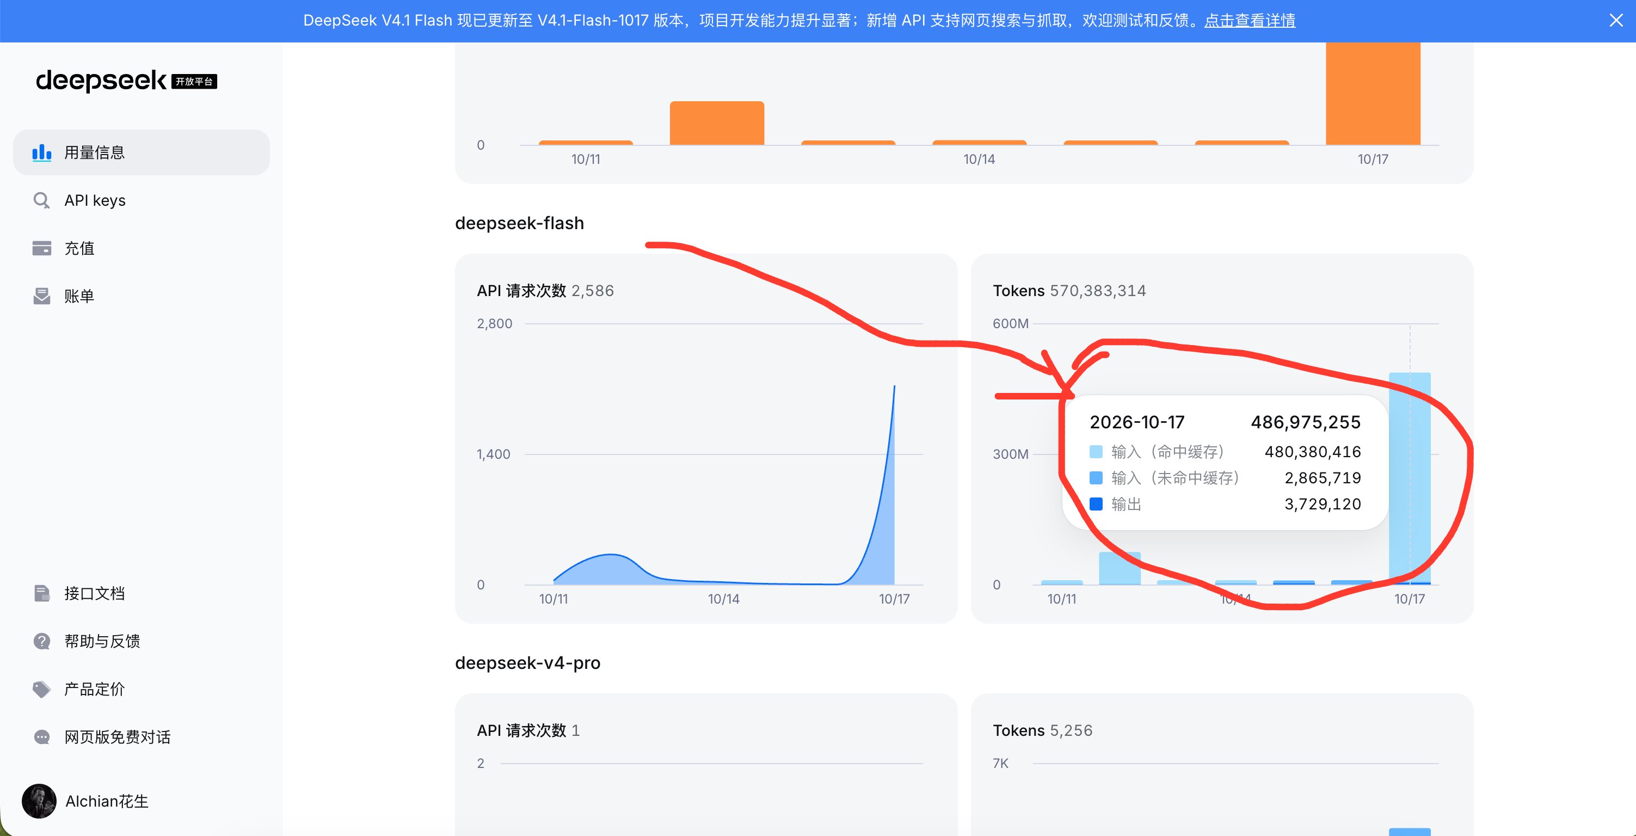Click the deepseek logo in the sidebar

tap(126, 81)
